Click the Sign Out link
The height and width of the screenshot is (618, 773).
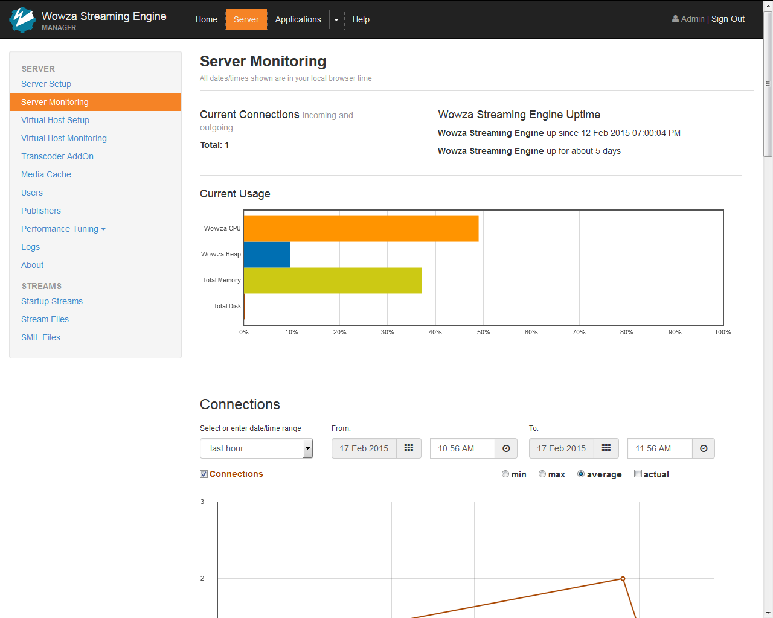click(728, 19)
